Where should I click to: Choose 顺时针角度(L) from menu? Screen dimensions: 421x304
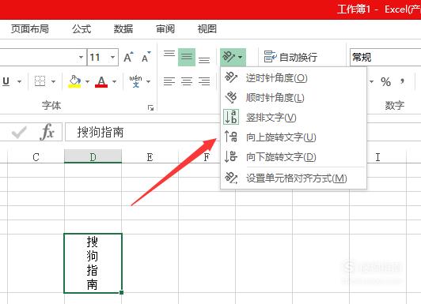293,97
